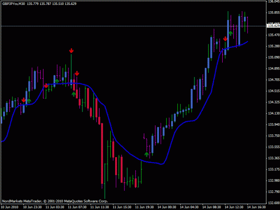This screenshot has height=210, width=280.
Task: Click the 134.325 price axis label
Action: coord(274,102)
